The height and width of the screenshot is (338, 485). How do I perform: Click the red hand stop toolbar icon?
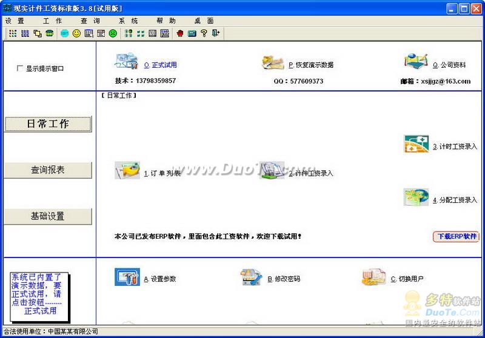click(x=180, y=33)
